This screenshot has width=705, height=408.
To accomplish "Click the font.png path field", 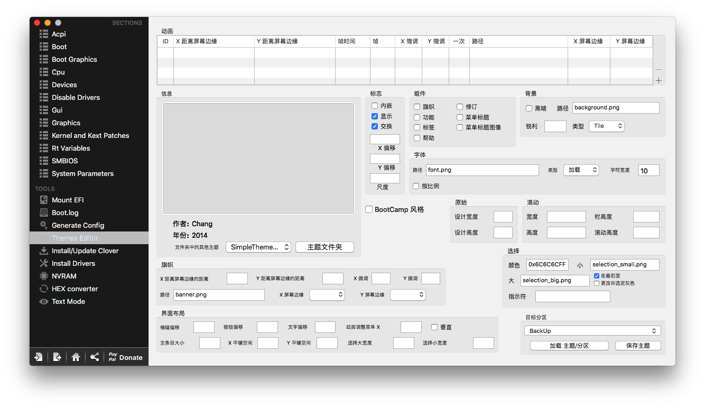I will click(x=483, y=170).
